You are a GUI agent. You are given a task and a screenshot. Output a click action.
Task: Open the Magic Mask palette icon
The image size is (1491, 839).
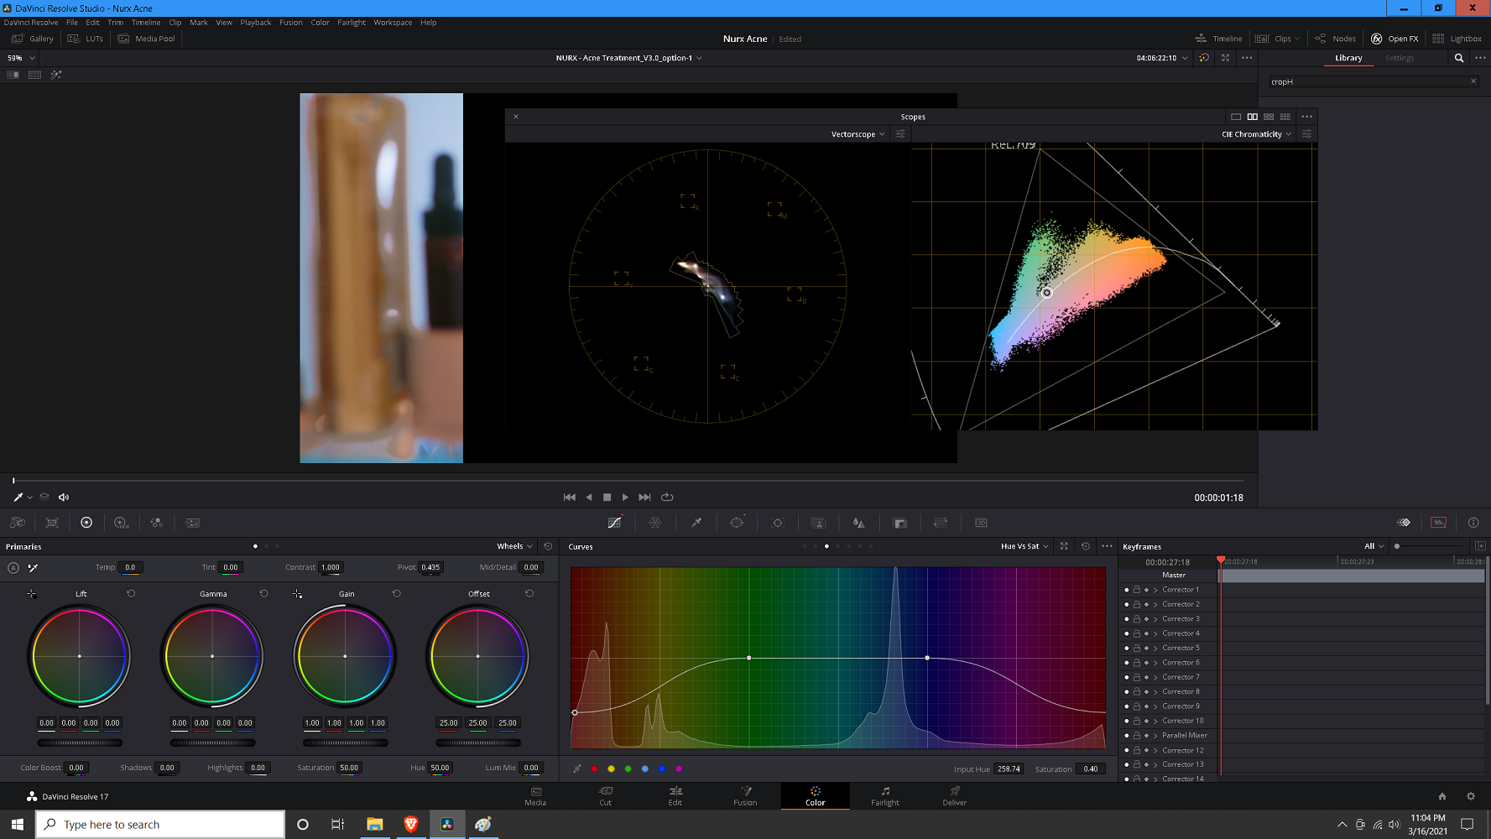click(x=818, y=523)
